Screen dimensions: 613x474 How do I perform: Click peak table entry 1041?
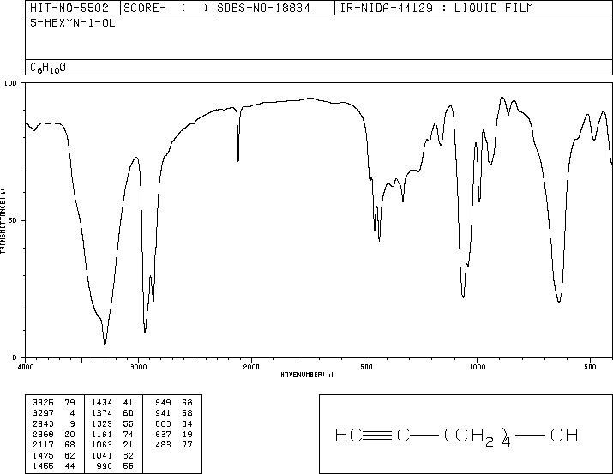[102, 456]
